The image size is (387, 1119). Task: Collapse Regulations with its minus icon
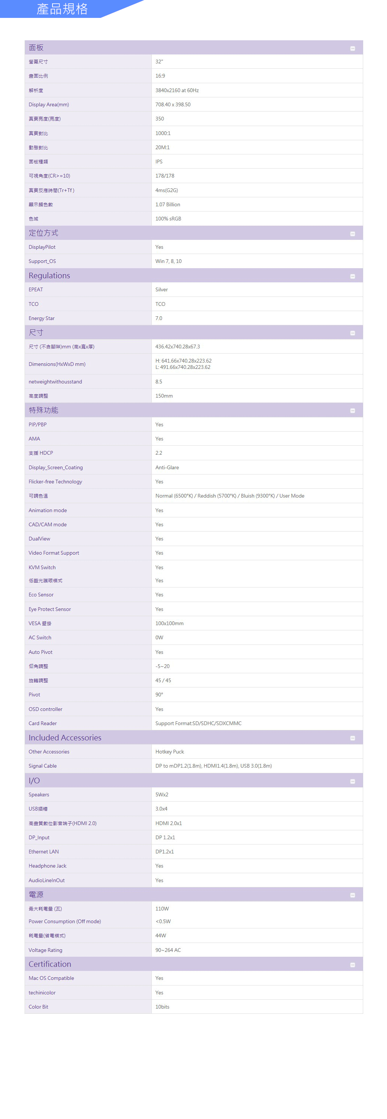352,276
